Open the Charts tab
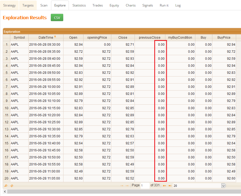Viewport: 241px width, 196px height. 131,5
